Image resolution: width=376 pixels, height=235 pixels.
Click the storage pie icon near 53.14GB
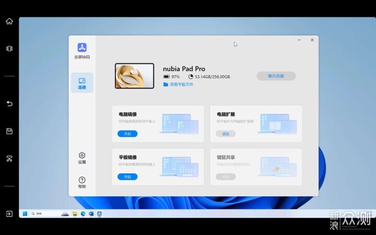point(191,77)
